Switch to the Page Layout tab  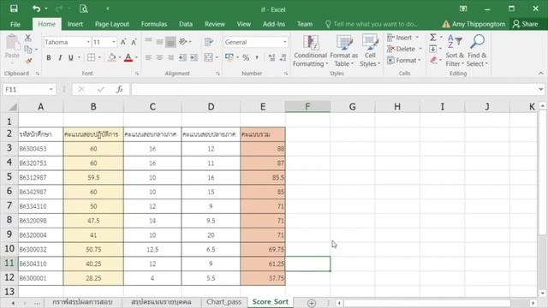tap(112, 24)
